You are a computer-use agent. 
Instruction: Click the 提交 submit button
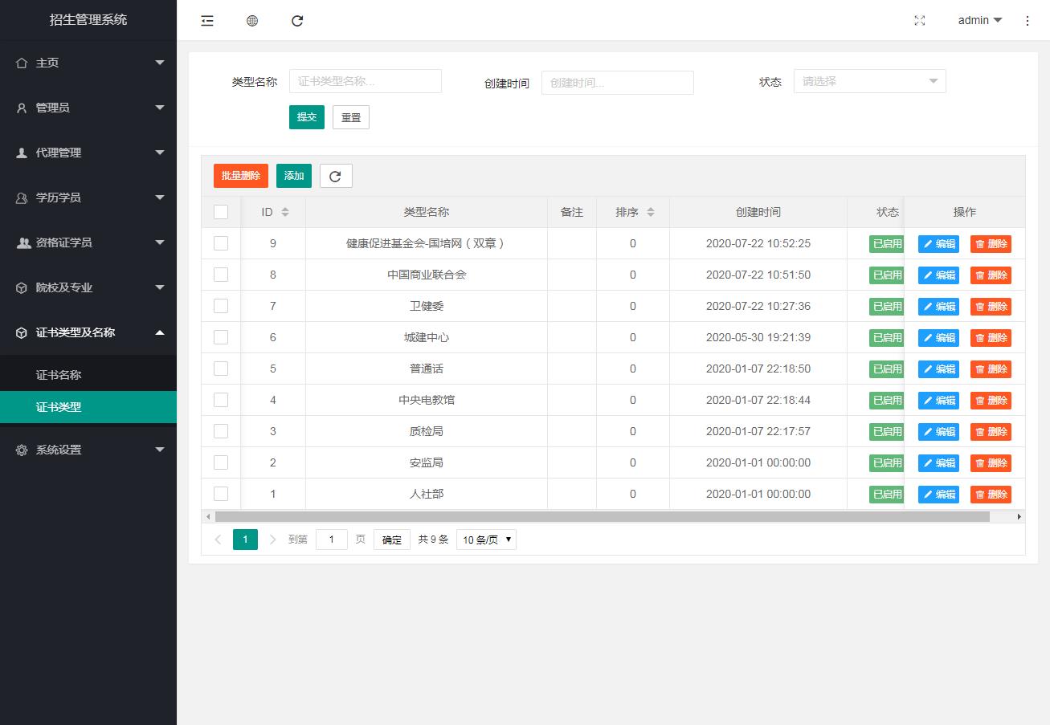click(x=306, y=116)
